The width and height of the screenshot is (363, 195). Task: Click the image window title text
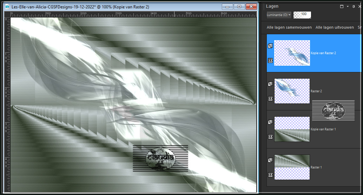click(x=80, y=7)
